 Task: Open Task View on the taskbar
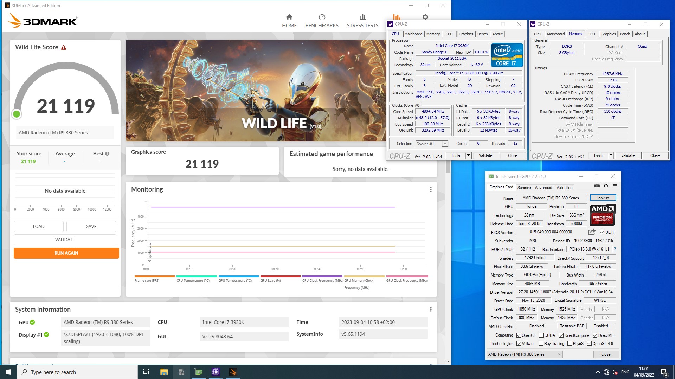146,372
